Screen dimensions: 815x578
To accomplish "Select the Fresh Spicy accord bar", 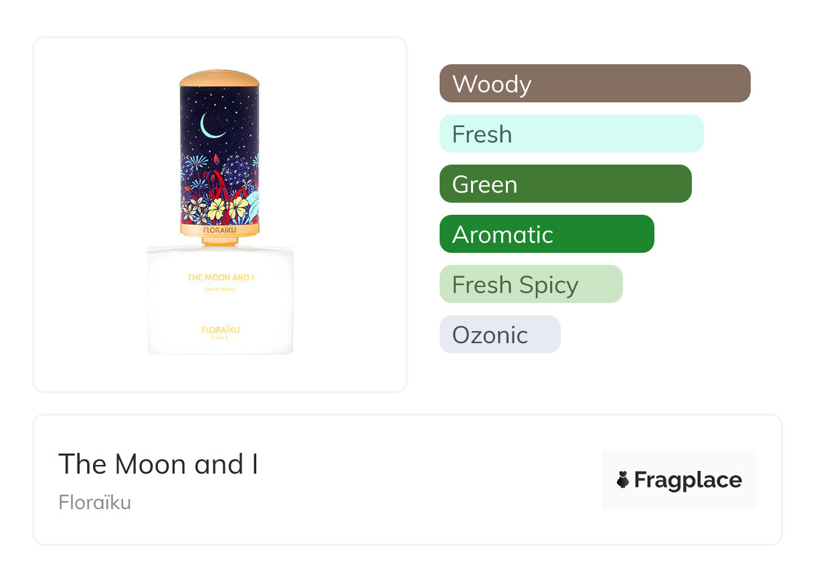I will point(531,284).
